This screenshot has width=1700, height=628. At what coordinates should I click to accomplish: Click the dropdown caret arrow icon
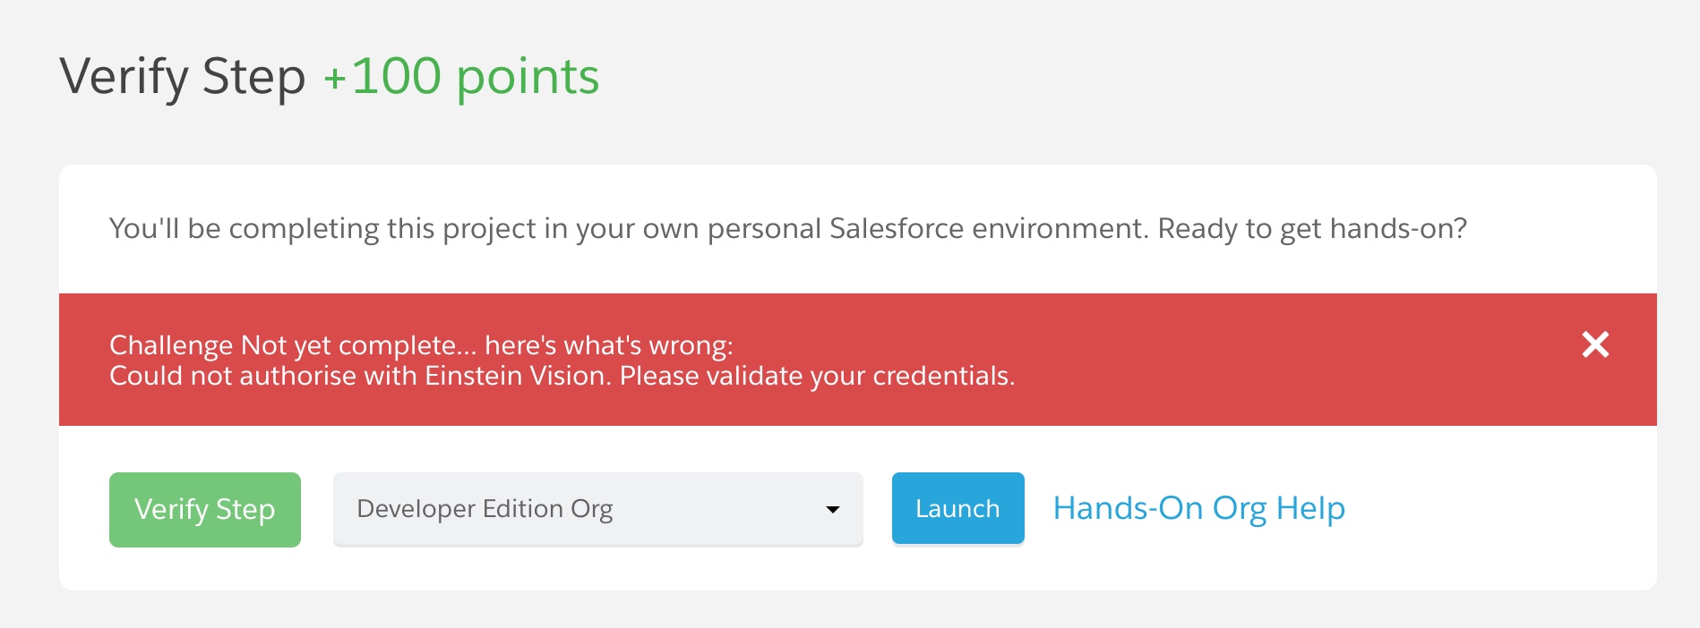click(832, 510)
